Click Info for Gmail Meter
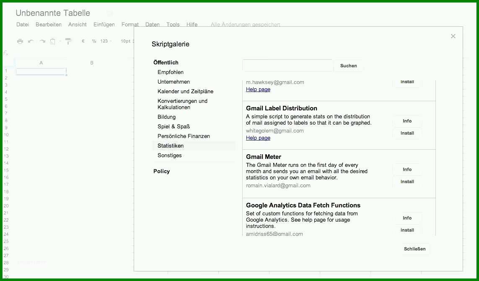This screenshot has width=479, height=281. [407, 169]
